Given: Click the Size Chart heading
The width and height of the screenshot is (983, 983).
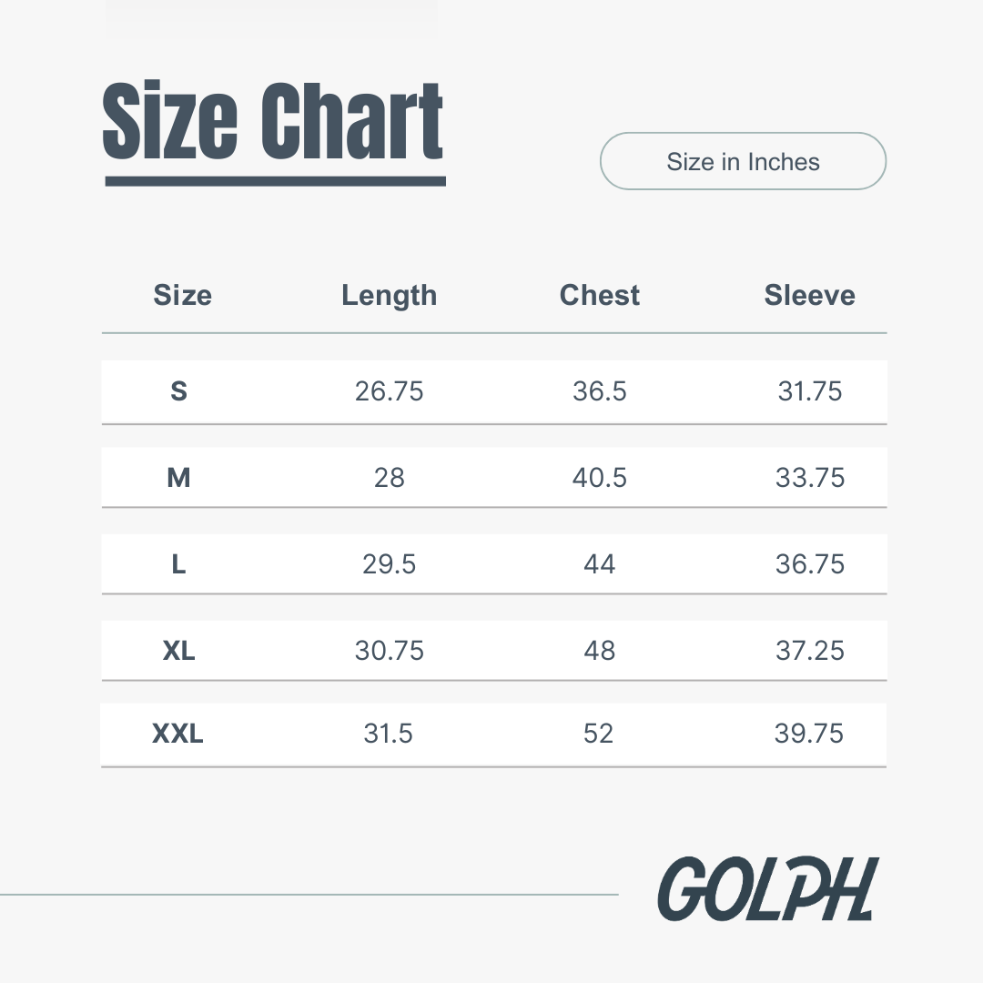Looking at the screenshot, I should [x=273, y=123].
